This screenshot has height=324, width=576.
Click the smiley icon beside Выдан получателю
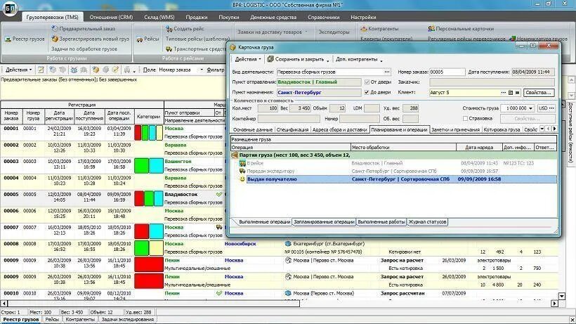tap(242, 179)
